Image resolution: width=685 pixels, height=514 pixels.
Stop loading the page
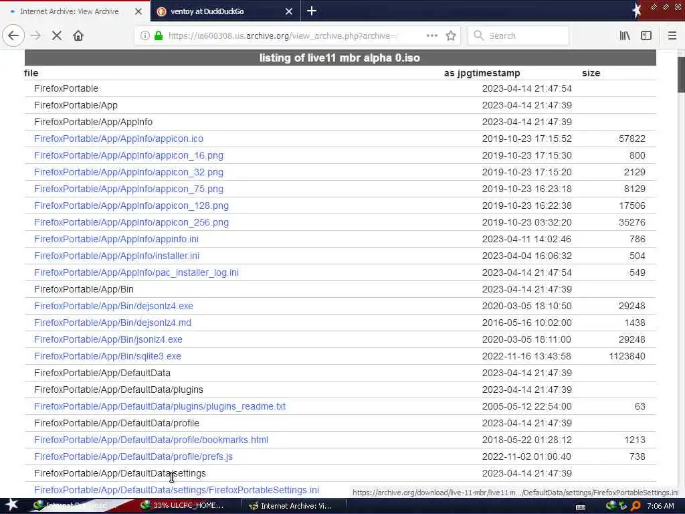[x=56, y=35]
